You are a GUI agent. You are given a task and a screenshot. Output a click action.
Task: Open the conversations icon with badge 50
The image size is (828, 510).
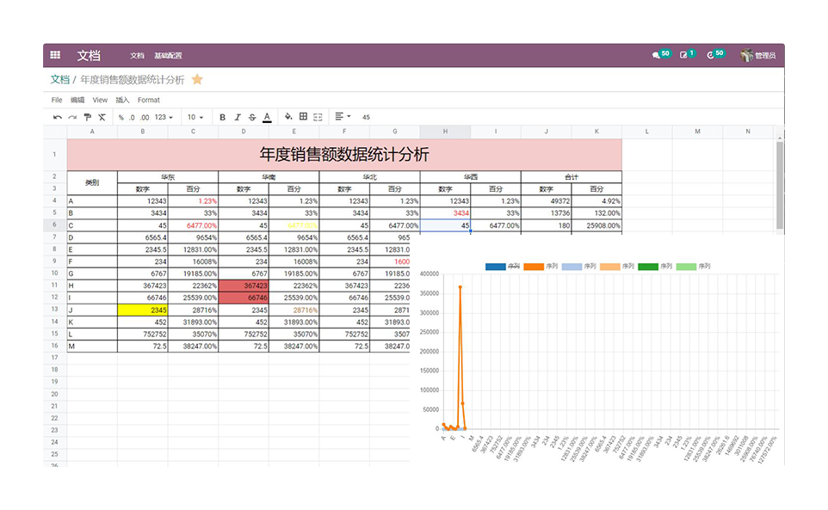click(660, 55)
